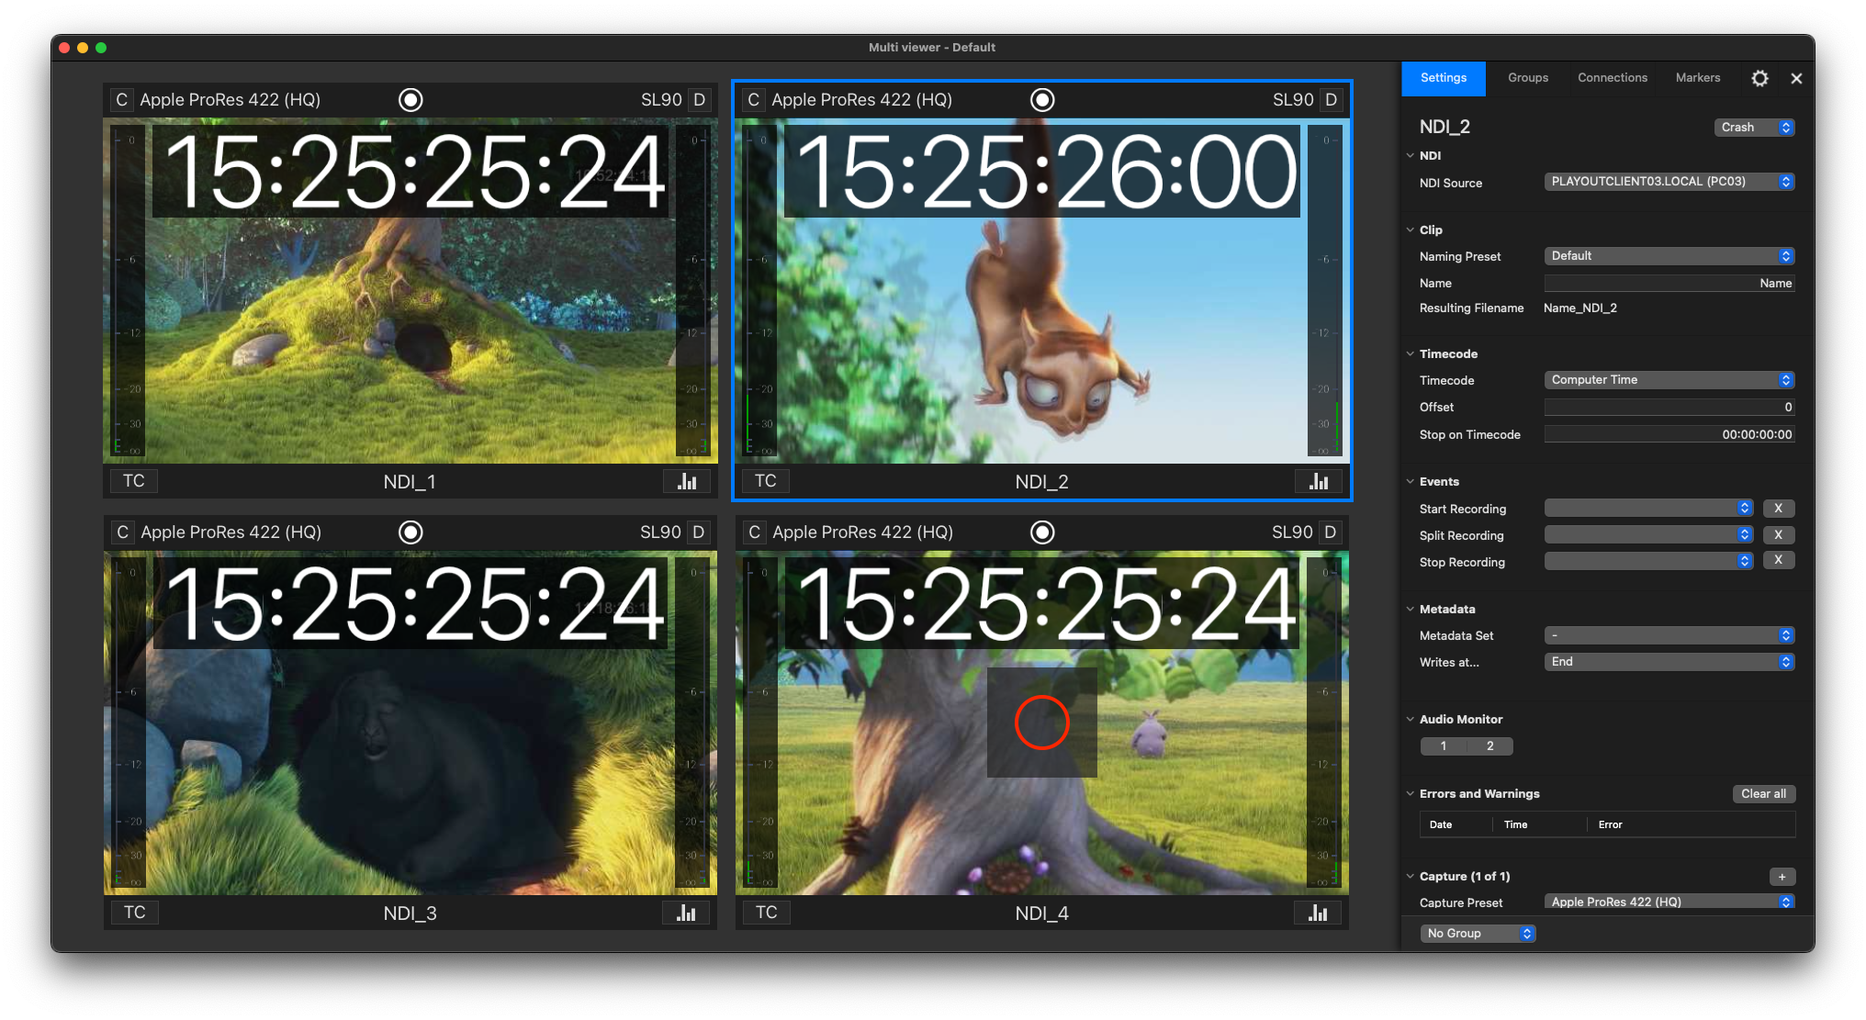
Task: Select the NDI_3 video preview
Action: [x=410, y=723]
